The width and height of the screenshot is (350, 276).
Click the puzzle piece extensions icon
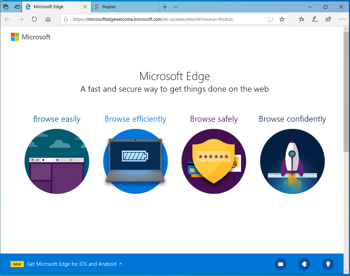pyautogui.click(x=304, y=264)
